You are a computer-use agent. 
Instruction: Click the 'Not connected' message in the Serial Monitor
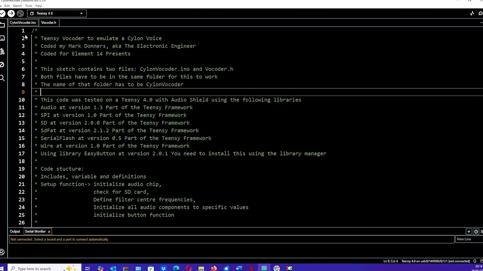point(60,239)
